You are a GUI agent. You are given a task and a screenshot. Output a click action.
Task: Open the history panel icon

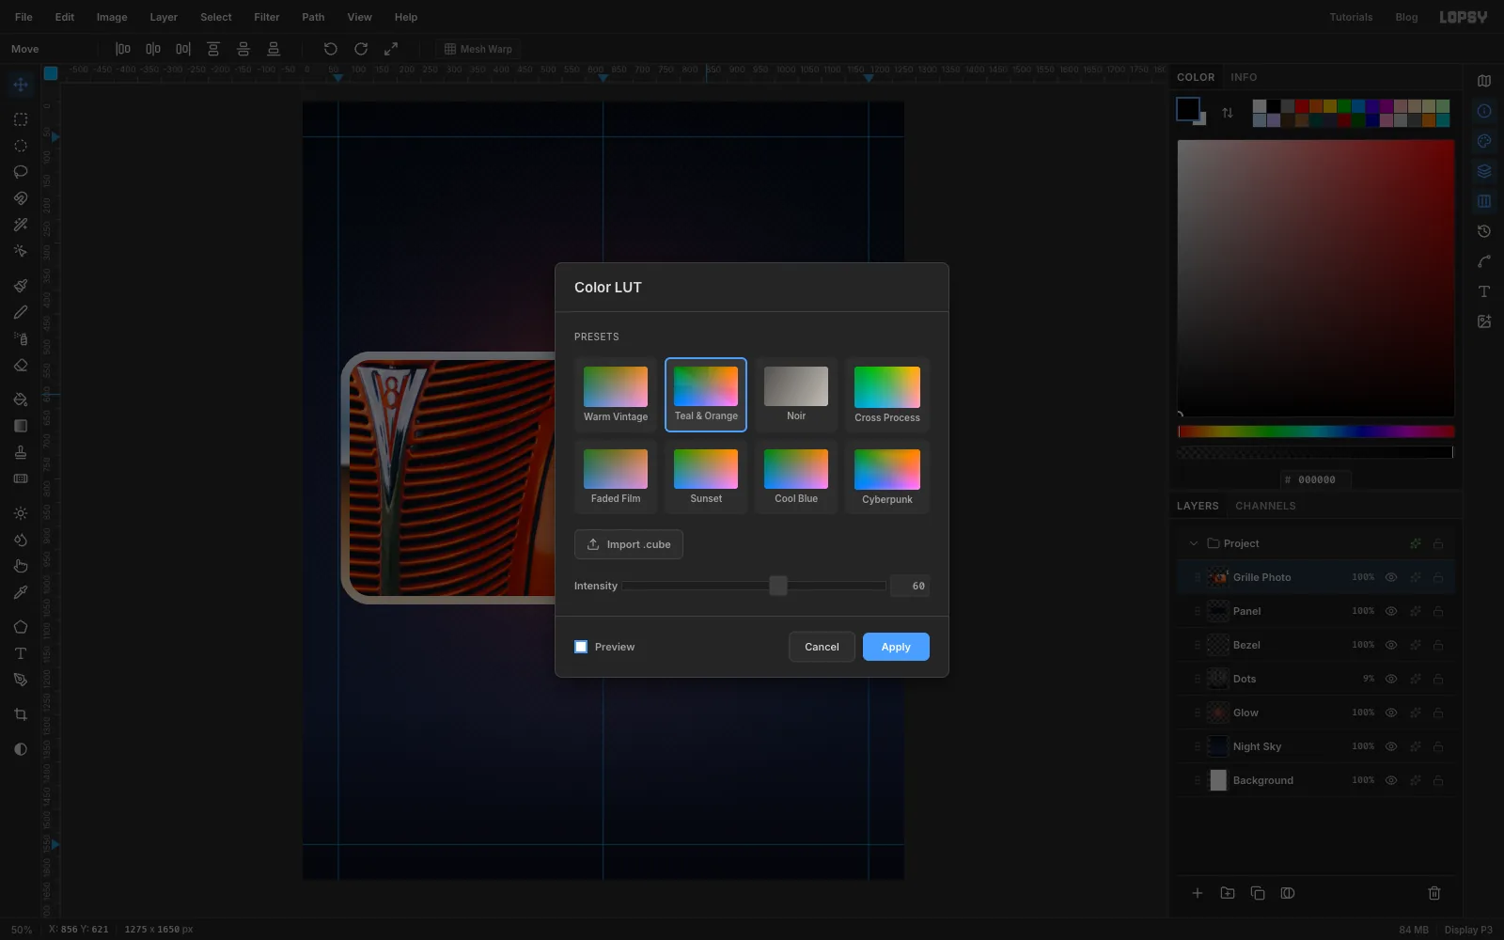1484,231
